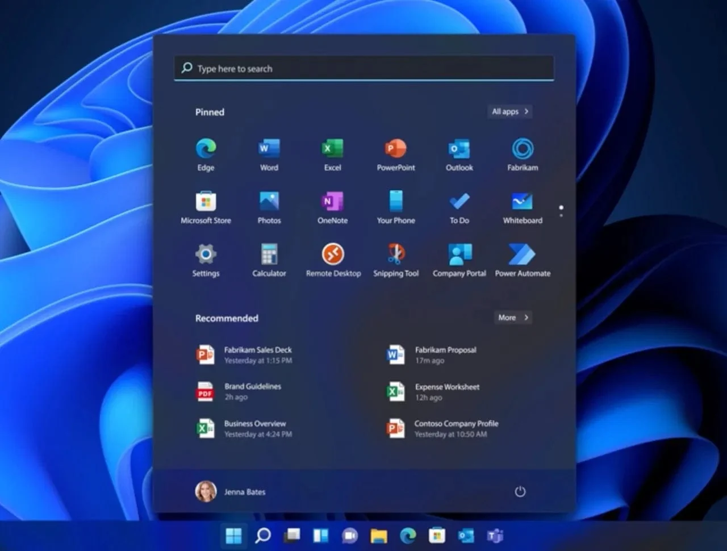Screen dimensions: 727x551
Task: Open Microsoft Store from the pinned apps
Action: 206,207
